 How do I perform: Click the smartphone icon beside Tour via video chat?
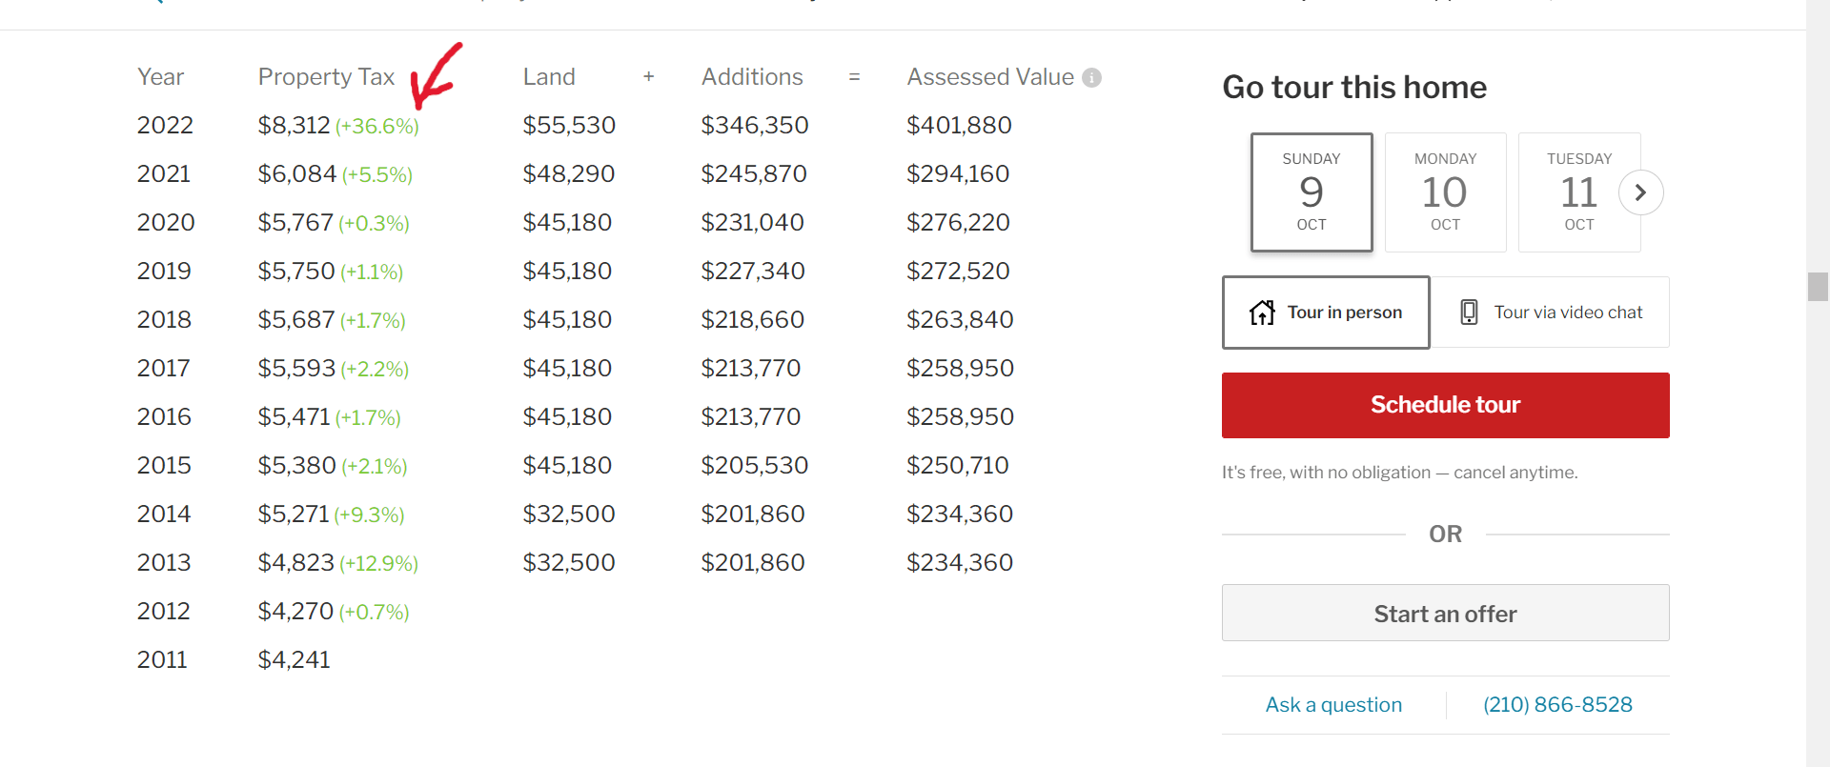[x=1468, y=312]
